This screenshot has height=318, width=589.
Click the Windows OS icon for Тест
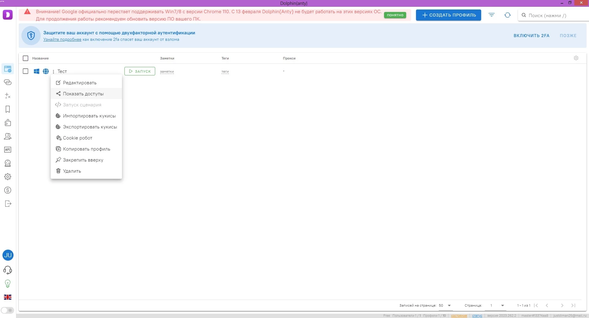(x=37, y=71)
